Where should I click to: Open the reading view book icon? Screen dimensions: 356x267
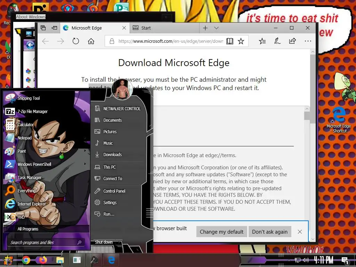point(229,41)
